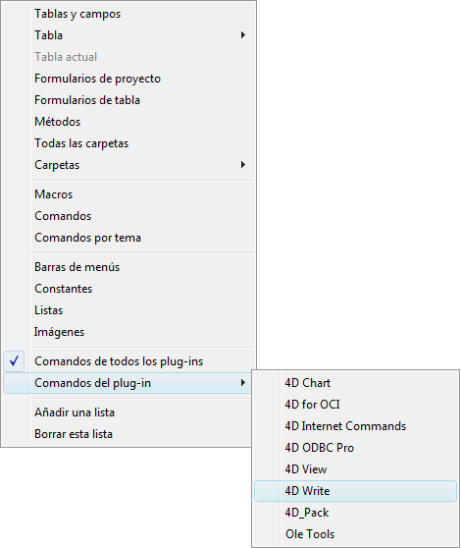The image size is (461, 548).
Task: Open Comandos del plug-in submenu arrow
Action: pyautogui.click(x=243, y=383)
